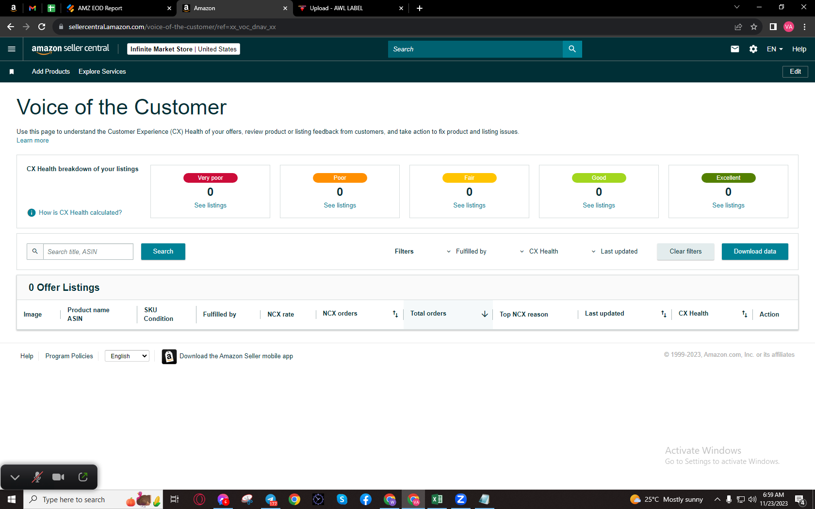See listings under Very poor

click(211, 206)
